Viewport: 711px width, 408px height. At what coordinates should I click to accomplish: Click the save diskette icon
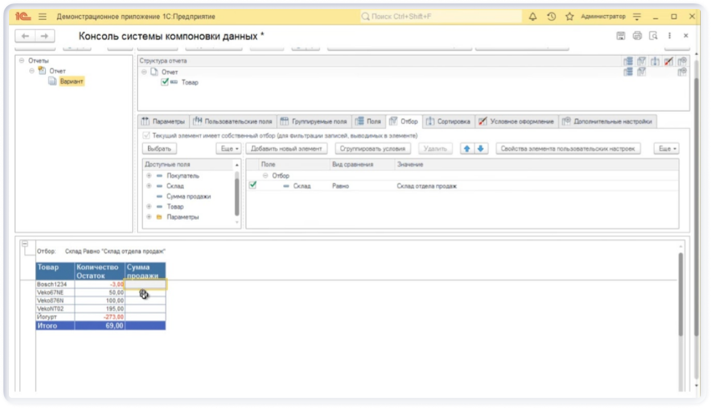click(621, 36)
